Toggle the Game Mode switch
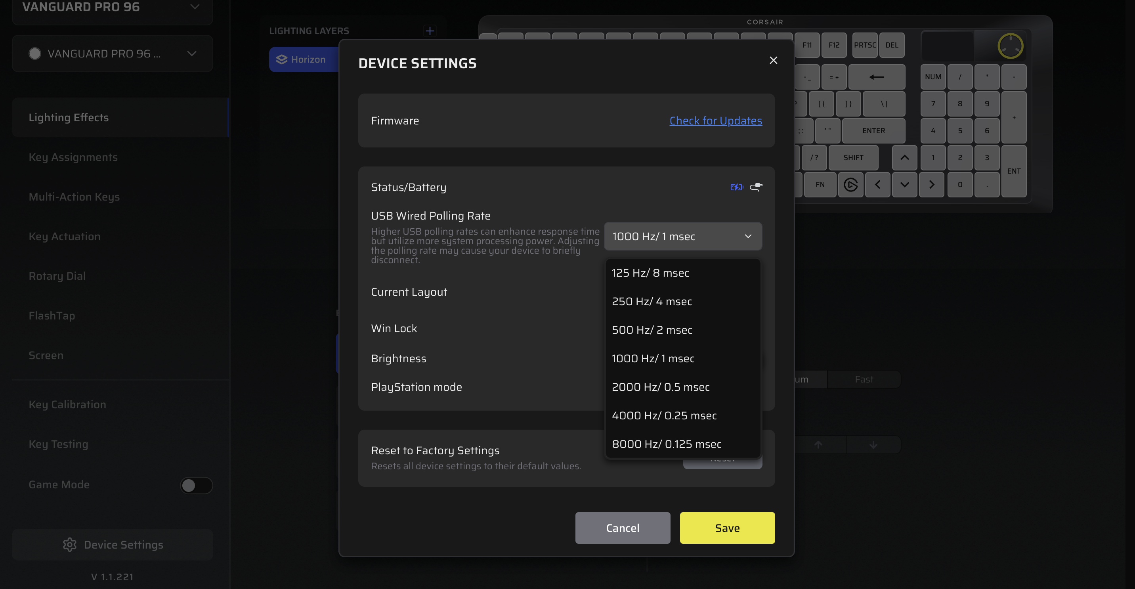1135x589 pixels. coord(196,485)
